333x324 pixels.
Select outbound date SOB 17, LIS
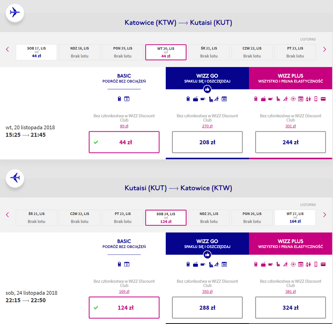coord(36,52)
